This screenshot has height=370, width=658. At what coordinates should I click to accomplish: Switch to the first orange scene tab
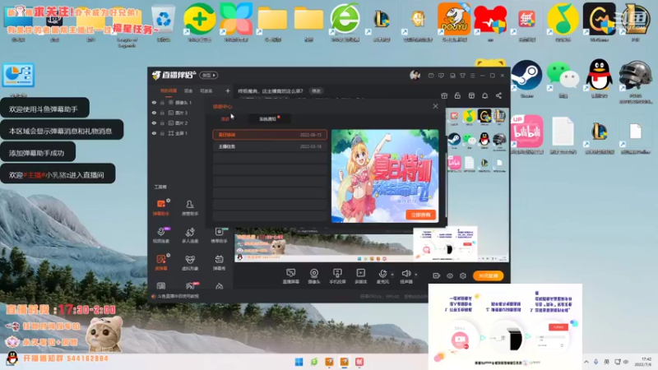(169, 90)
